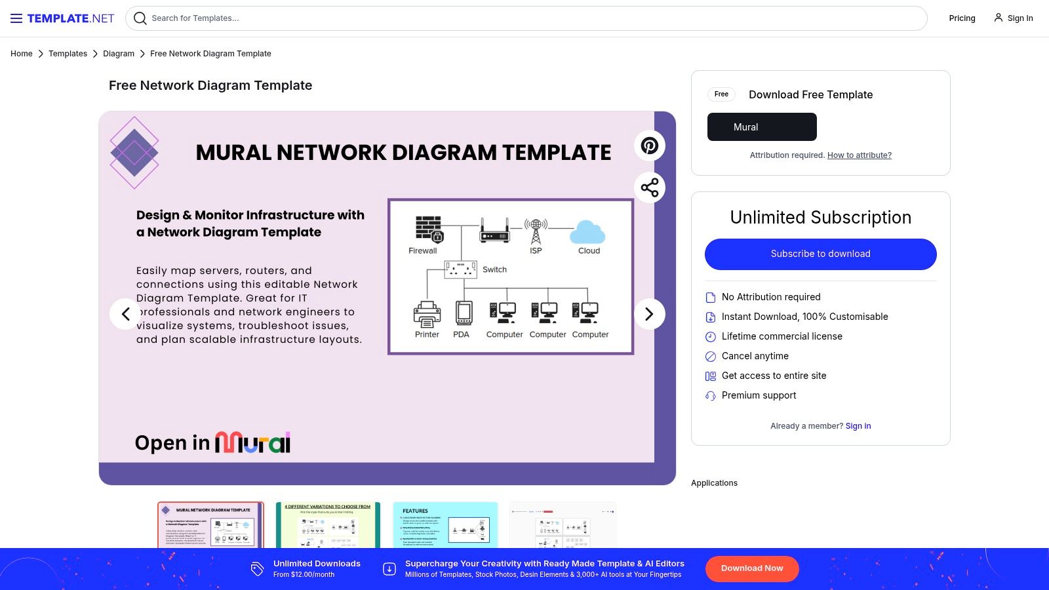Show previous slide with left arrow
The image size is (1049, 590).
(125, 314)
